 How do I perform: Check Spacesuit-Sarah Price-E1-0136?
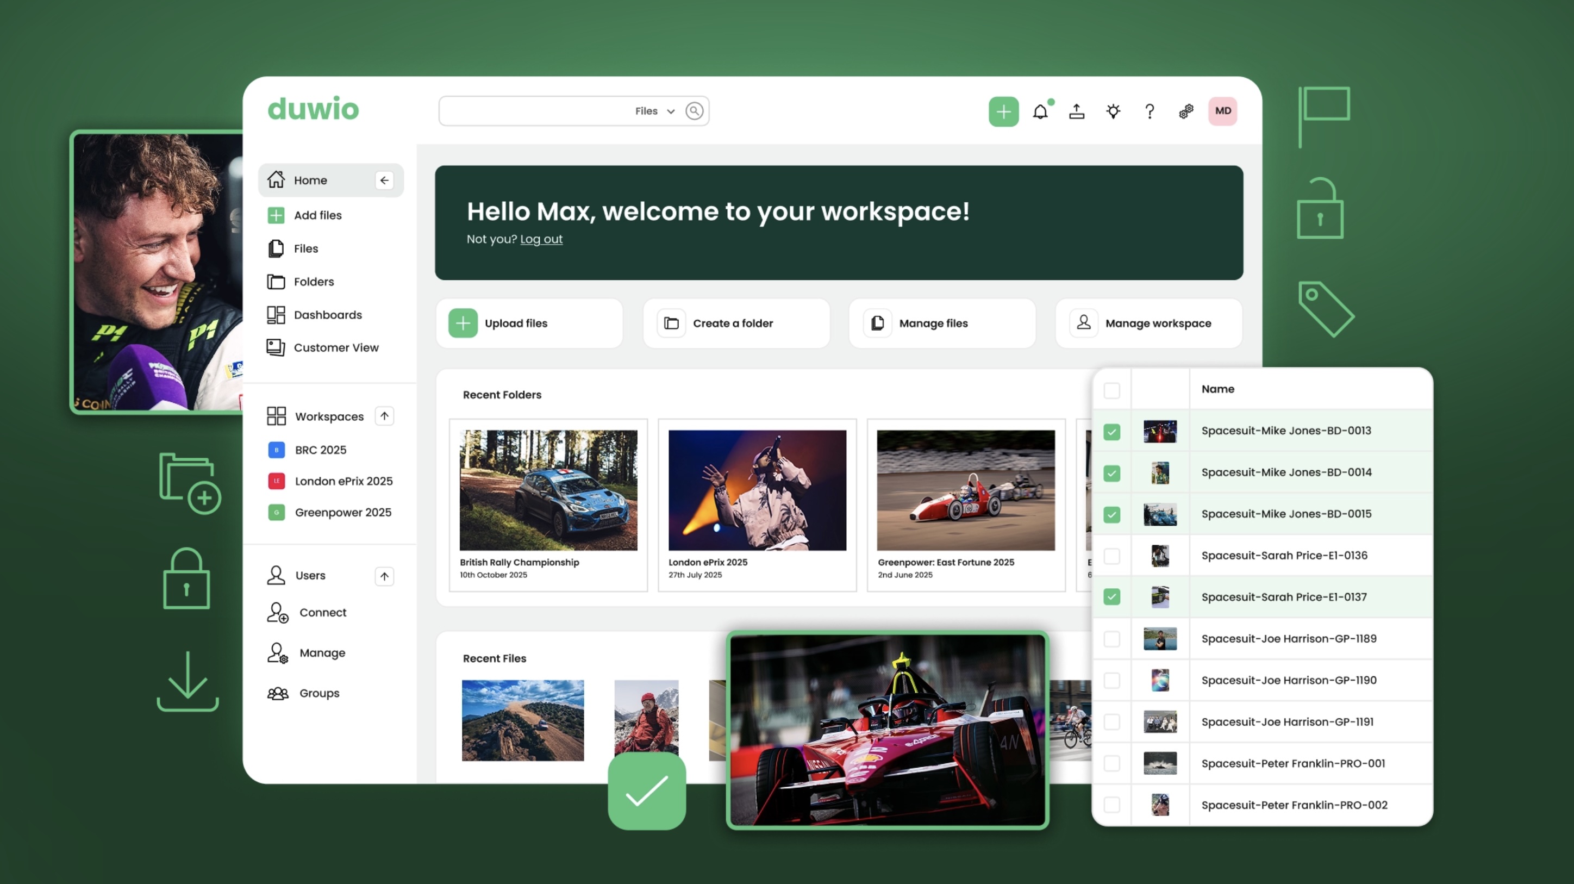coord(1112,555)
